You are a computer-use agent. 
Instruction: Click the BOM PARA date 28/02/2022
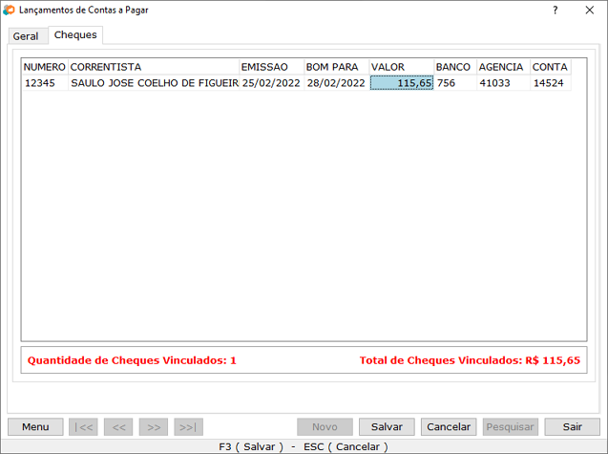(335, 83)
